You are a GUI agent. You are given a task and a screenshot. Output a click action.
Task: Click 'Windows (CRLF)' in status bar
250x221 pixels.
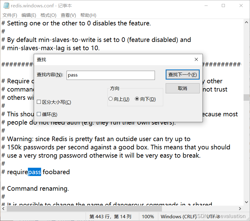179,216
